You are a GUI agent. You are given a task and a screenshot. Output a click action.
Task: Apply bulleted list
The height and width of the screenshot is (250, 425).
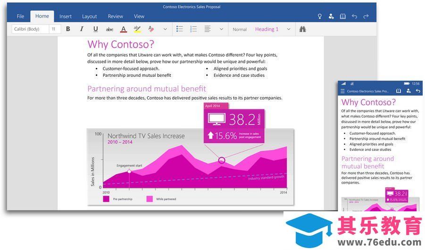click(179, 29)
